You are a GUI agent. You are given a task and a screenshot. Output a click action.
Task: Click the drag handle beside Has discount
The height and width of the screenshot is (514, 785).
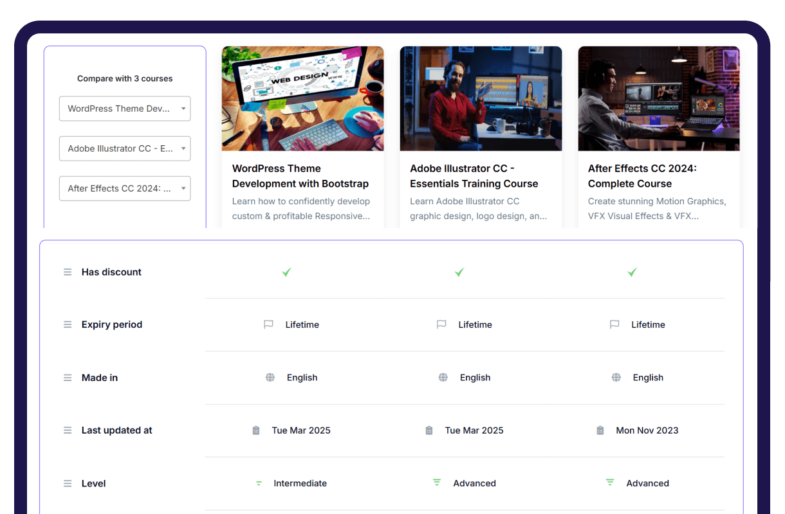(x=68, y=272)
